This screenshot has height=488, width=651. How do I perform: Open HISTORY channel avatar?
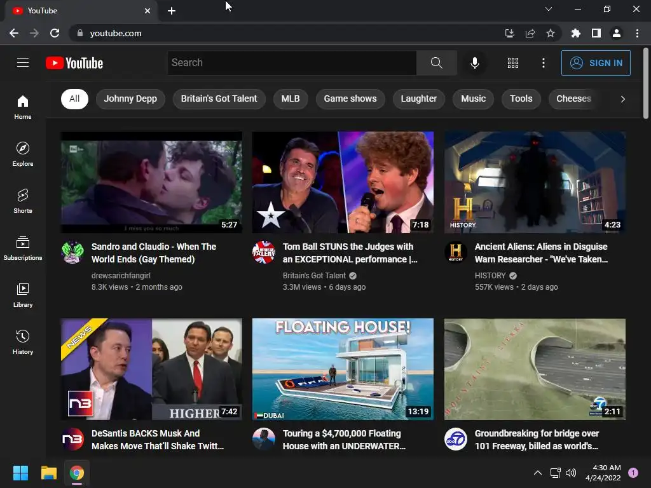pos(455,252)
